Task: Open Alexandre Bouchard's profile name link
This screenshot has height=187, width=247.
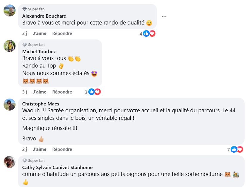Action: pyautogui.click(x=44, y=16)
